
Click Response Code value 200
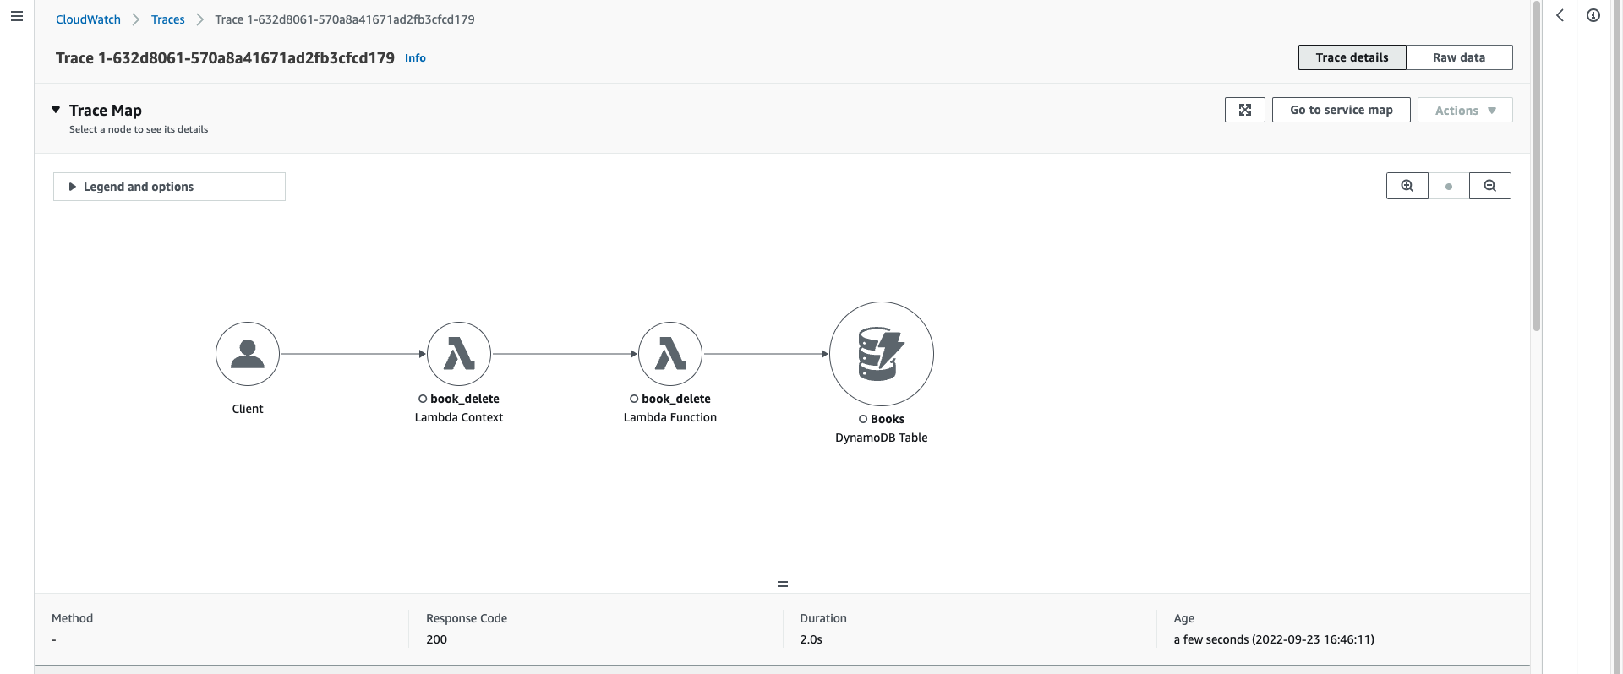(437, 639)
